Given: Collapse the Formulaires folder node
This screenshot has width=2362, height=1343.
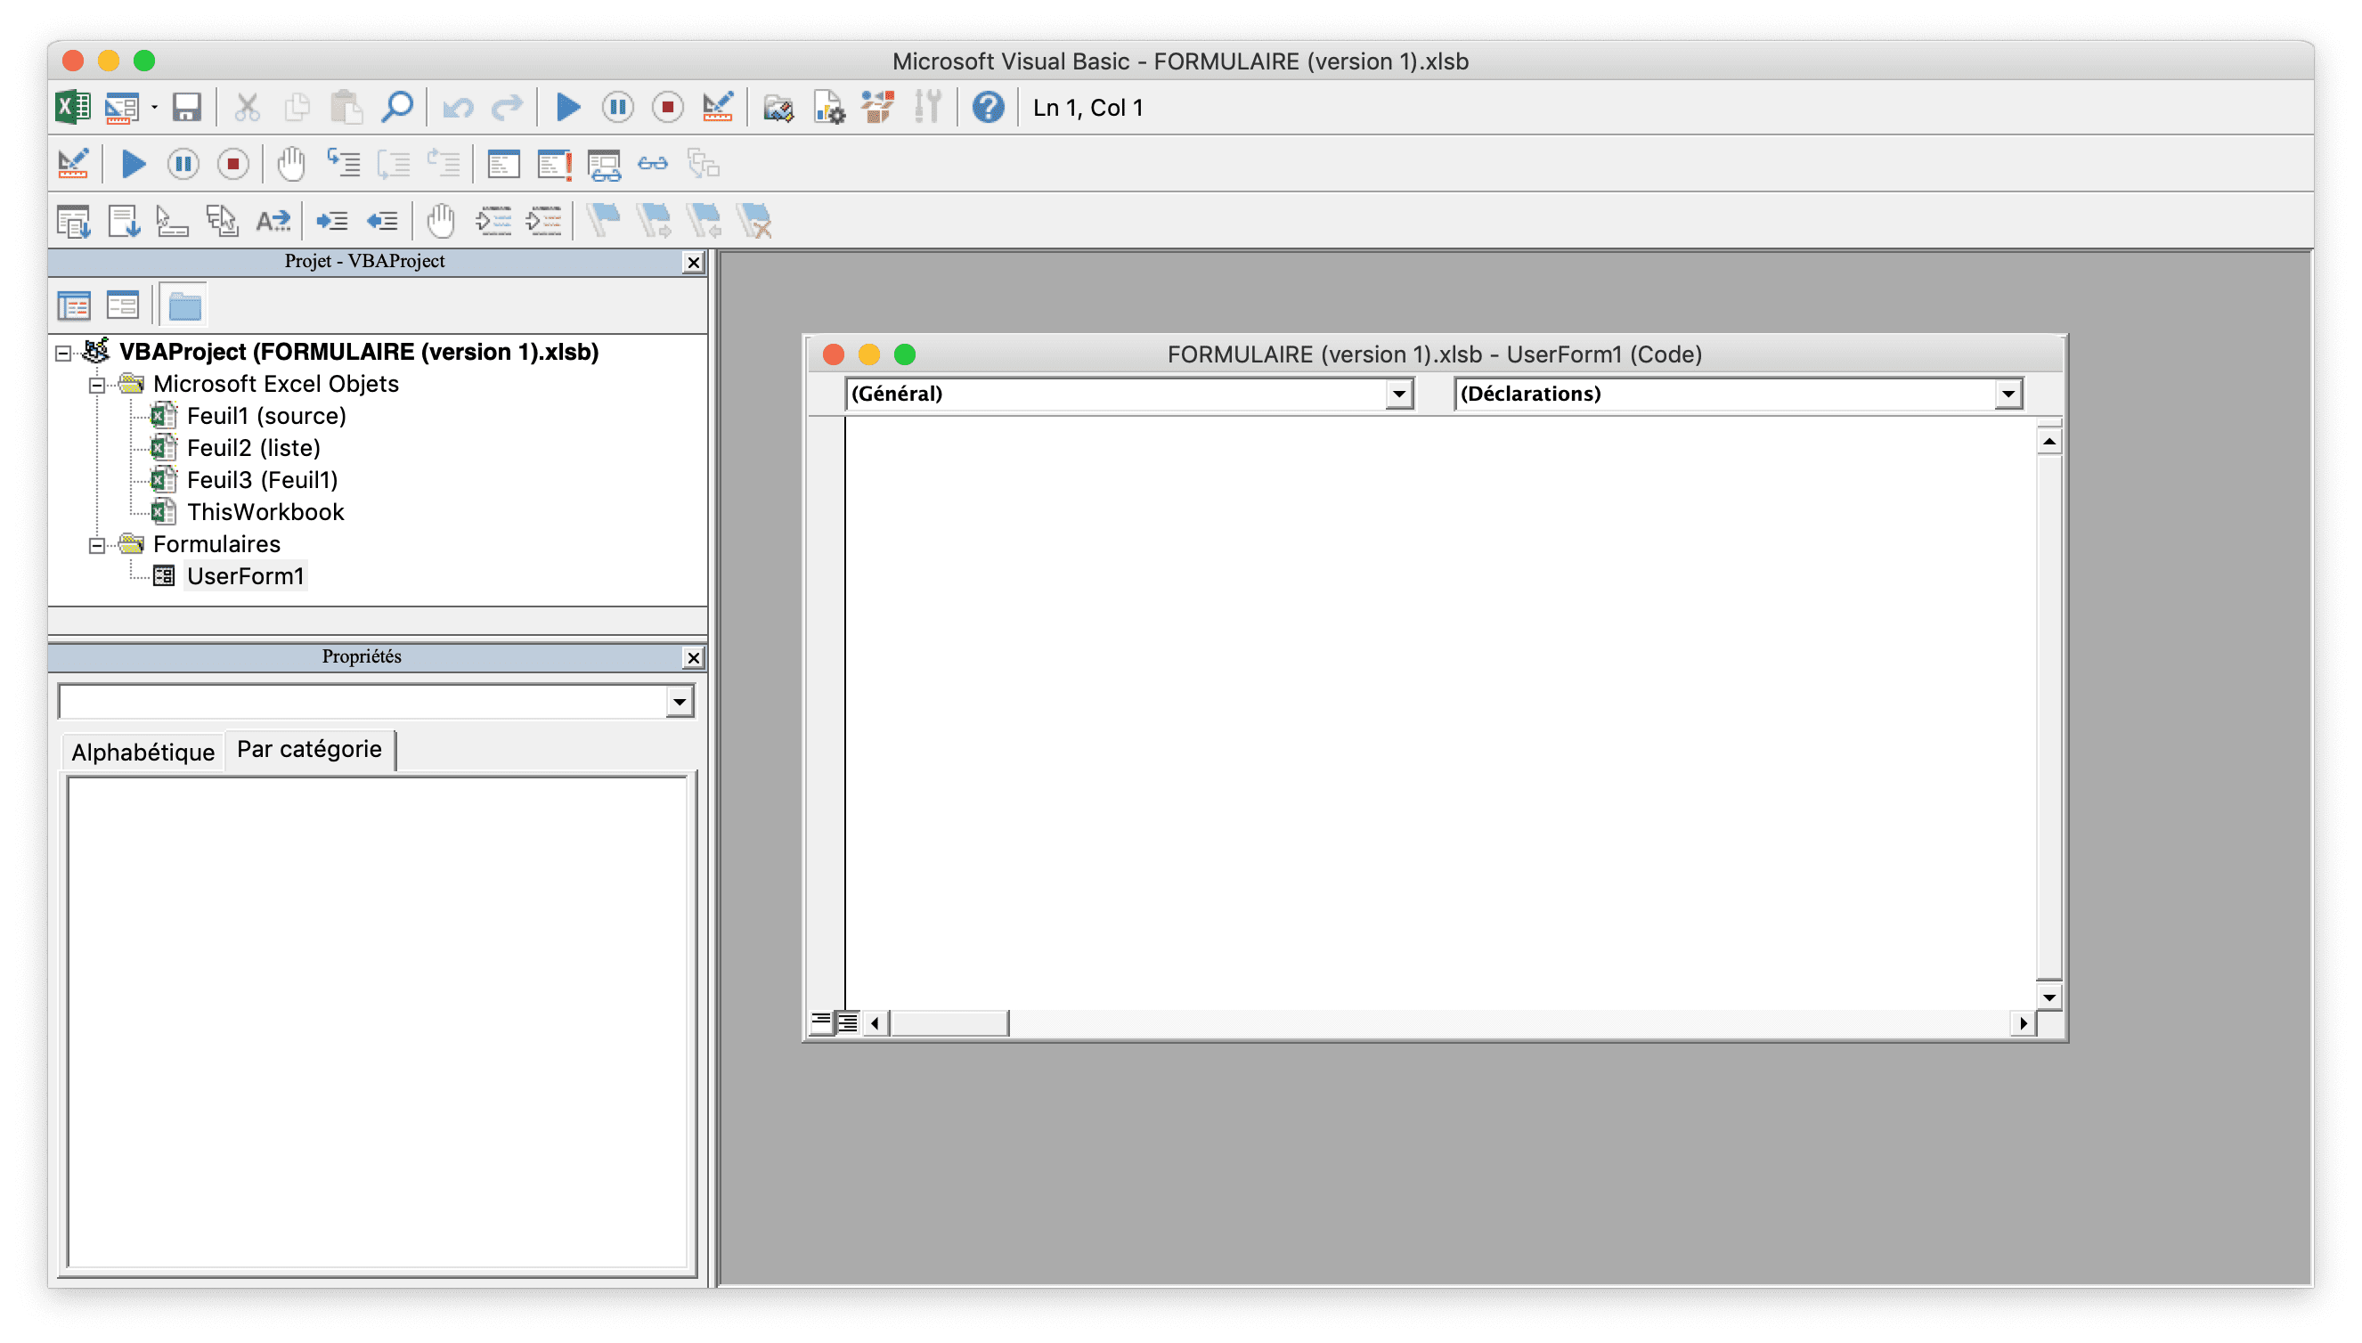Looking at the screenshot, I should 97,545.
